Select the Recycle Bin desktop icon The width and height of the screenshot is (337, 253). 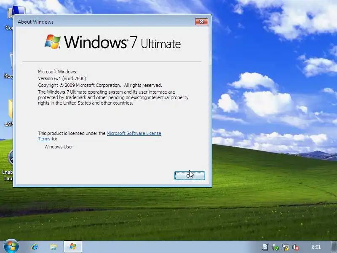click(x=8, y=66)
